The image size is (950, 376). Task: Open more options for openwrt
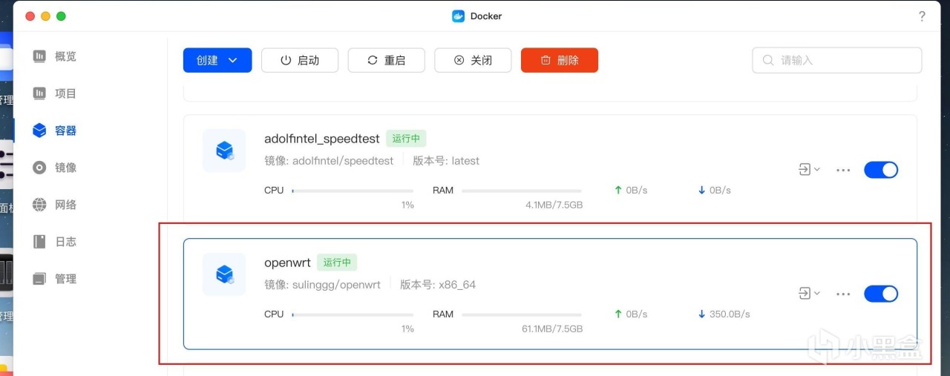coord(843,294)
